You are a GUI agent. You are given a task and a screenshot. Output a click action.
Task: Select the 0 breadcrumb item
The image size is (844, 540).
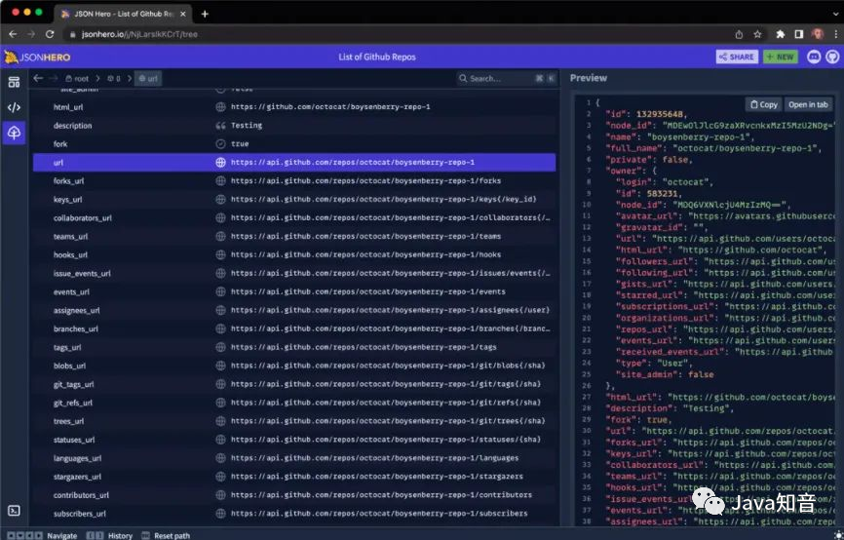pyautogui.click(x=114, y=78)
